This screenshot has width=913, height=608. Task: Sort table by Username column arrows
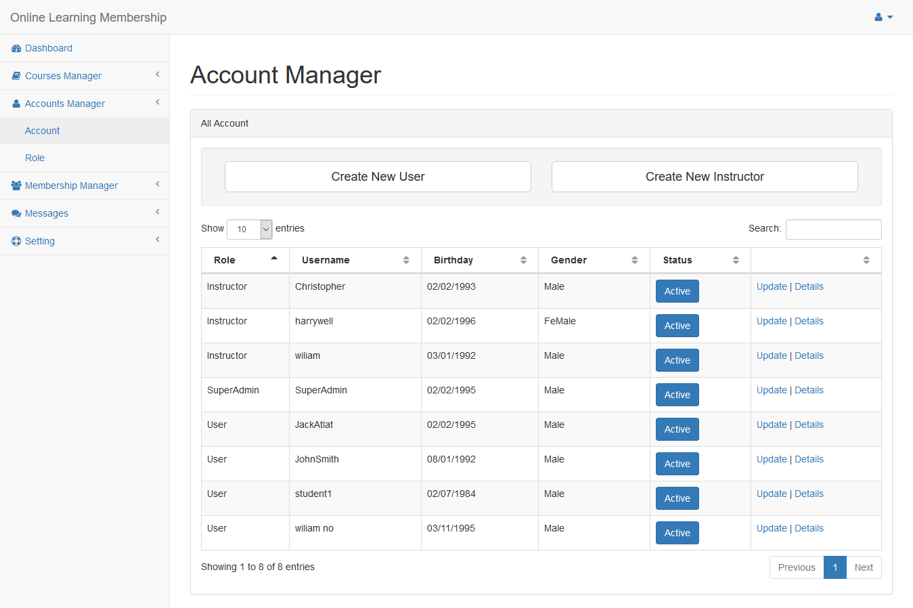pos(406,261)
